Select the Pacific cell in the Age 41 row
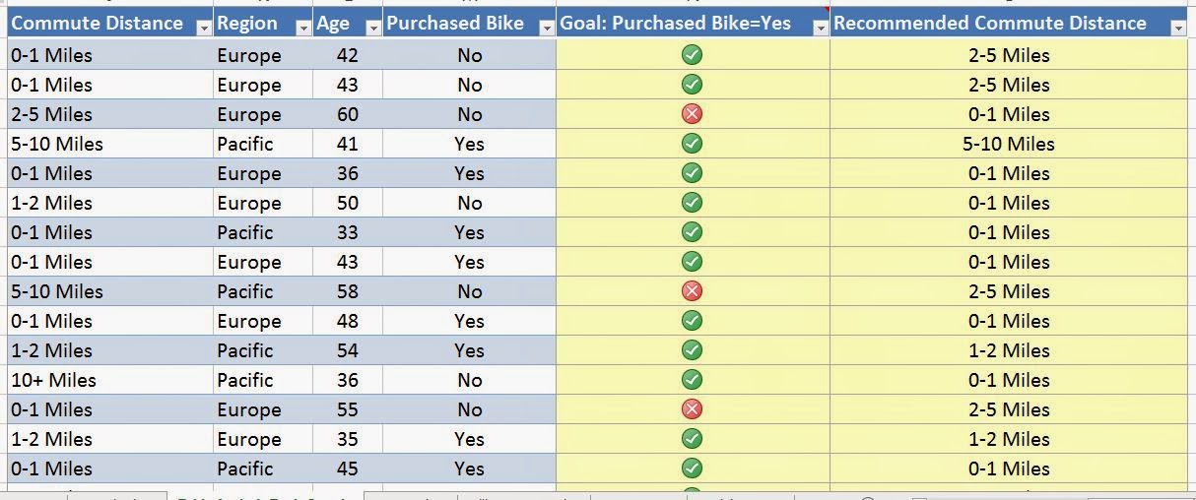 coord(263,144)
